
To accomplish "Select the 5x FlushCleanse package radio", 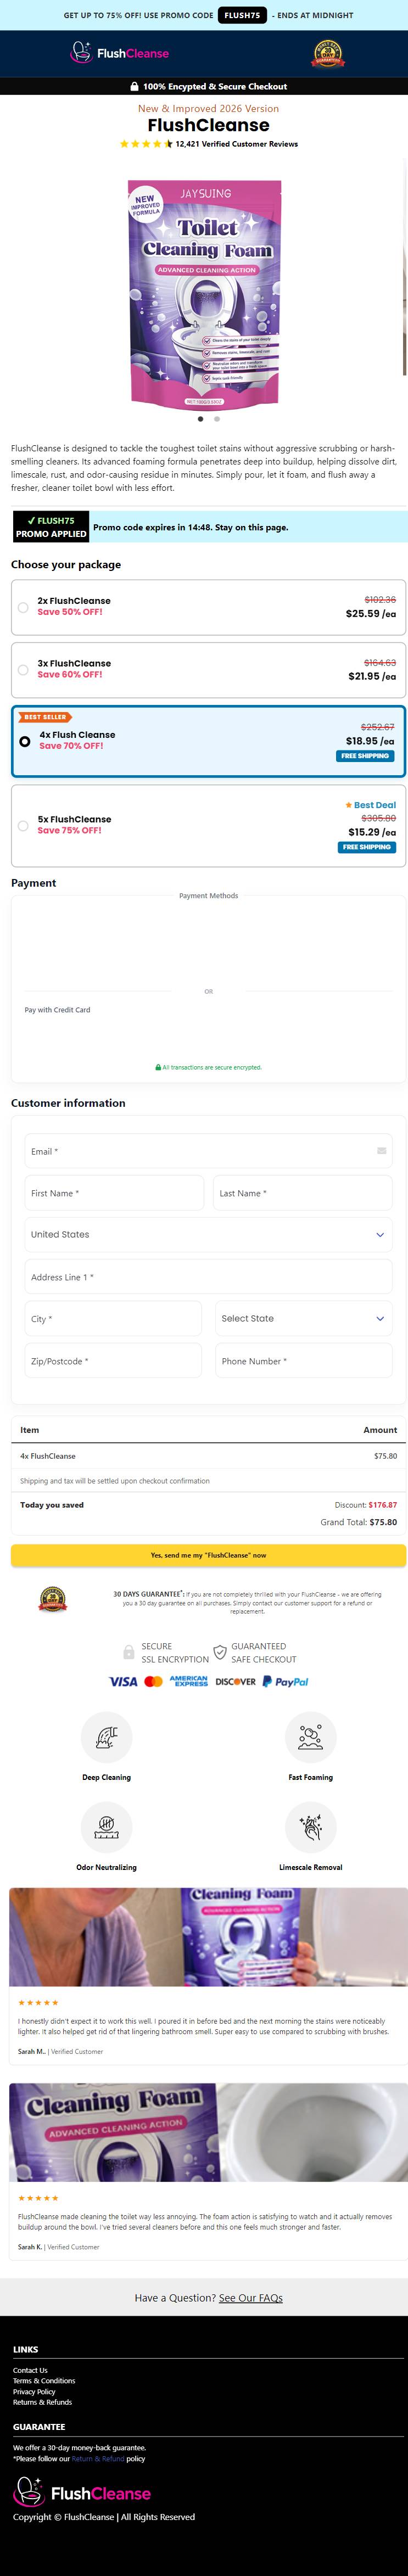I will pos(23,826).
